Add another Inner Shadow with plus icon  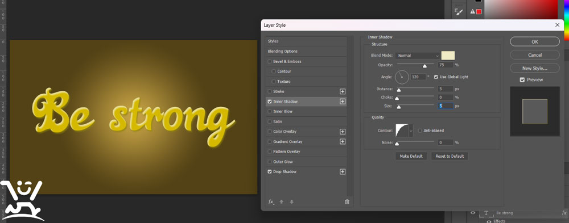342,102
